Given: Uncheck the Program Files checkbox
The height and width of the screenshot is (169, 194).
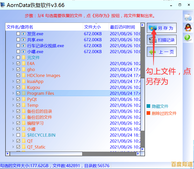Looking at the screenshot, I should tap(18, 93).
